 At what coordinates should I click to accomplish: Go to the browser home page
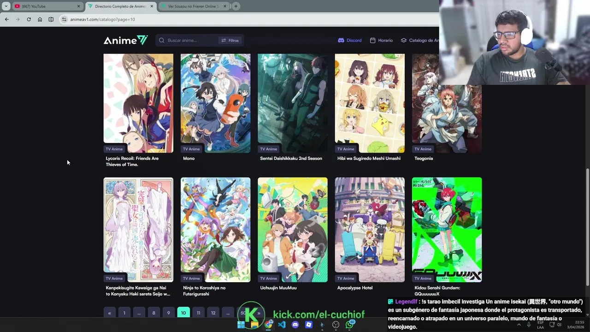click(40, 19)
